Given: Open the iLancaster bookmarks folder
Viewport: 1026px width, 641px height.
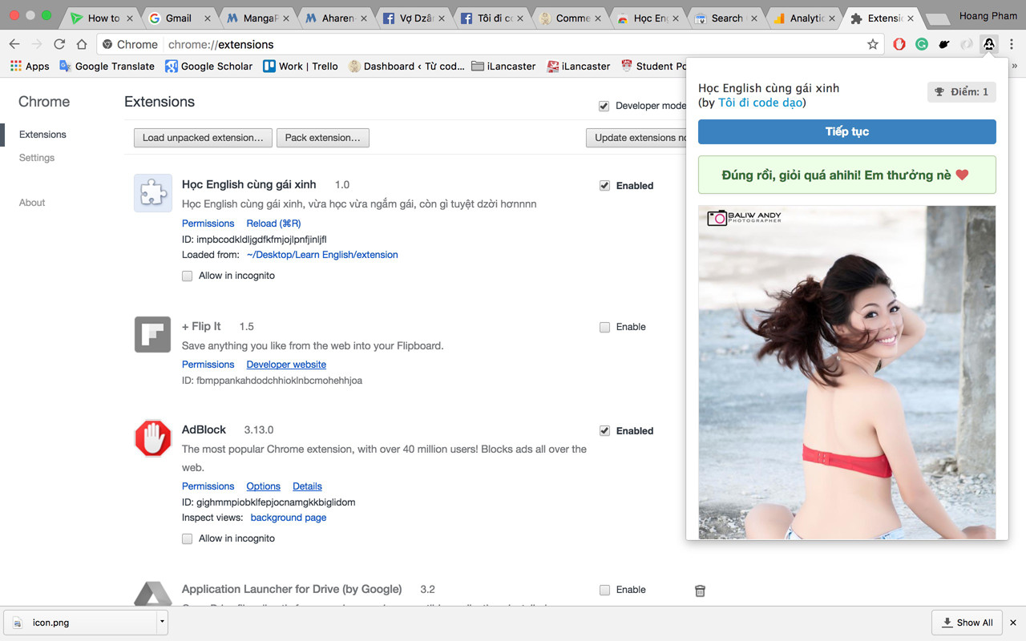Looking at the screenshot, I should pos(503,67).
